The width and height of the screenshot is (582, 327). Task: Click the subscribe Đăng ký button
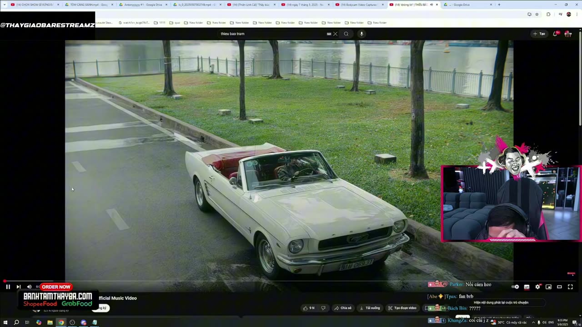[x=101, y=308]
